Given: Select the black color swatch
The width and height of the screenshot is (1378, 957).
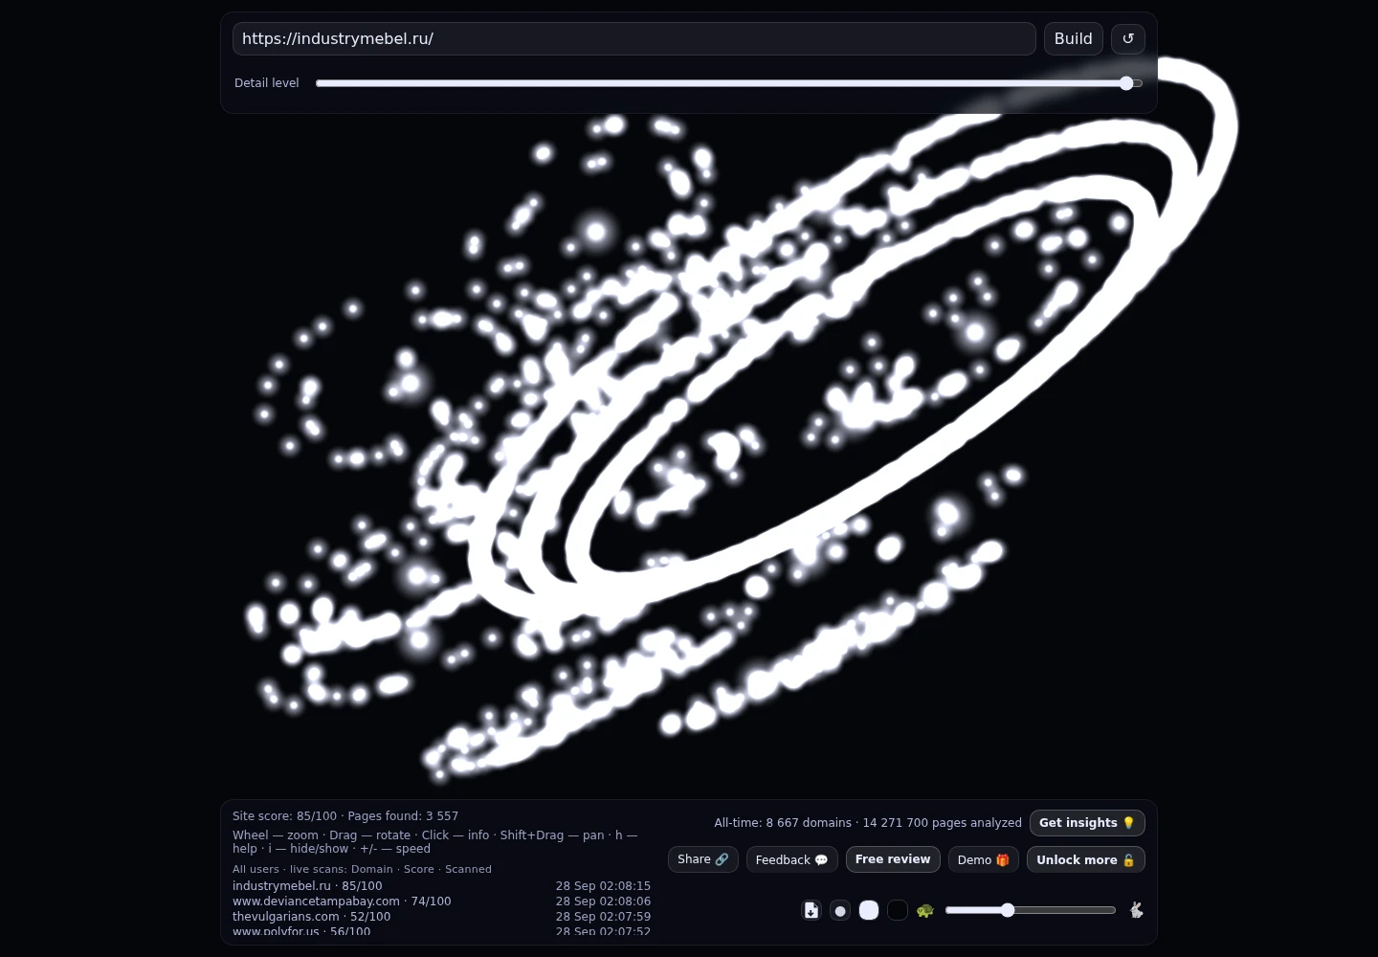Looking at the screenshot, I should tap(897, 910).
